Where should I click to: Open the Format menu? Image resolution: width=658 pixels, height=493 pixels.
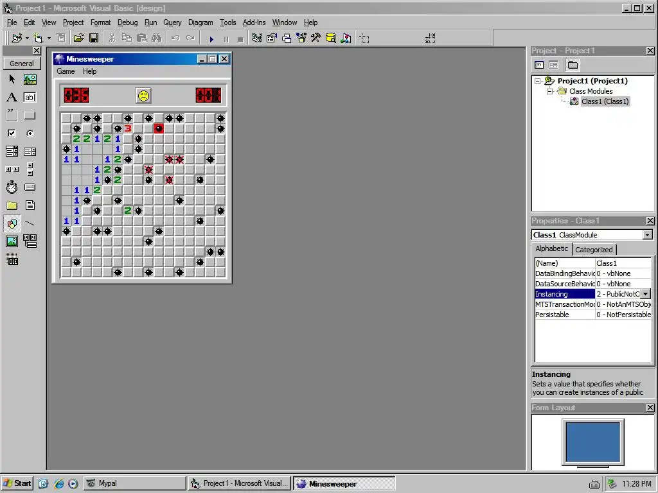(x=100, y=22)
